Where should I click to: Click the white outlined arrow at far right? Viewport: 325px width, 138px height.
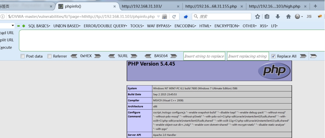tap(314, 56)
